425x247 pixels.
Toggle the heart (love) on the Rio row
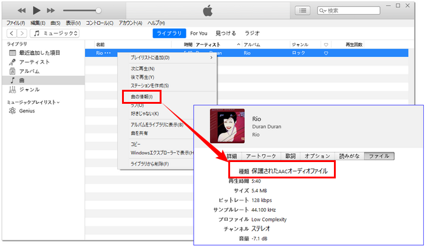[x=326, y=53]
